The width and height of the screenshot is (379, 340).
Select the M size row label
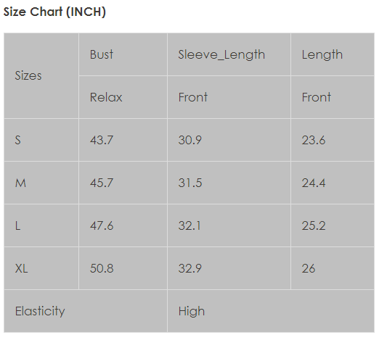20,183
